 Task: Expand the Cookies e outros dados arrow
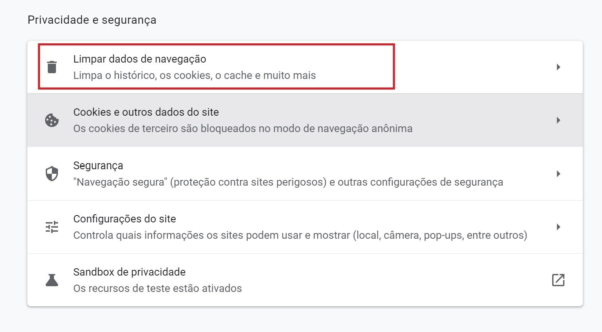[x=558, y=120]
